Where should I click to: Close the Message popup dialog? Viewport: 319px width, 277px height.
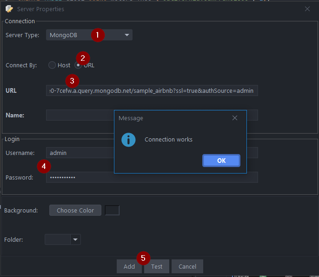tap(235, 118)
